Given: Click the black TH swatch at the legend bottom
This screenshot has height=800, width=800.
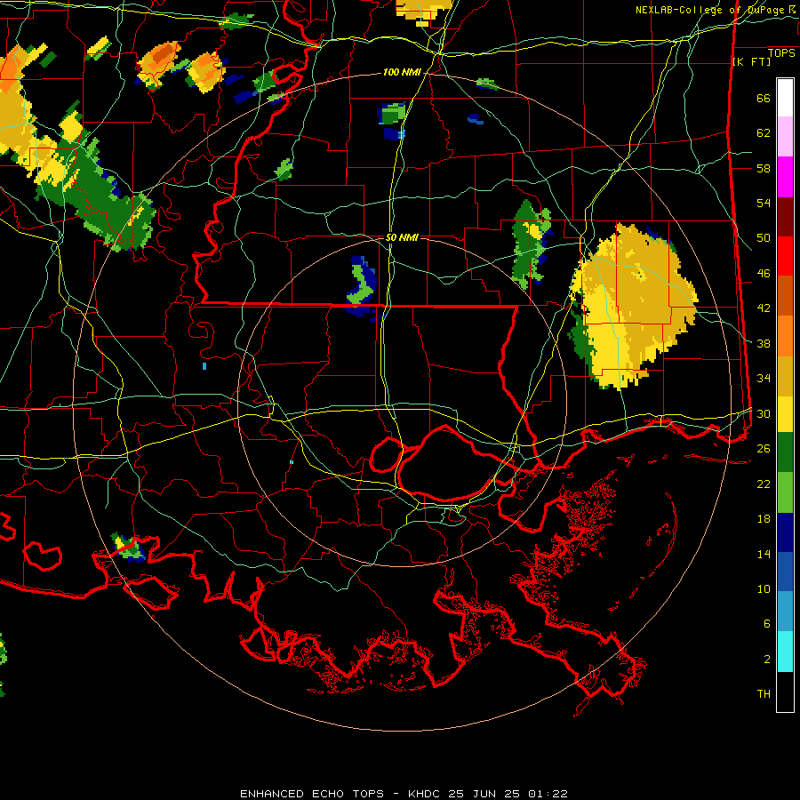Looking at the screenshot, I should click(785, 692).
